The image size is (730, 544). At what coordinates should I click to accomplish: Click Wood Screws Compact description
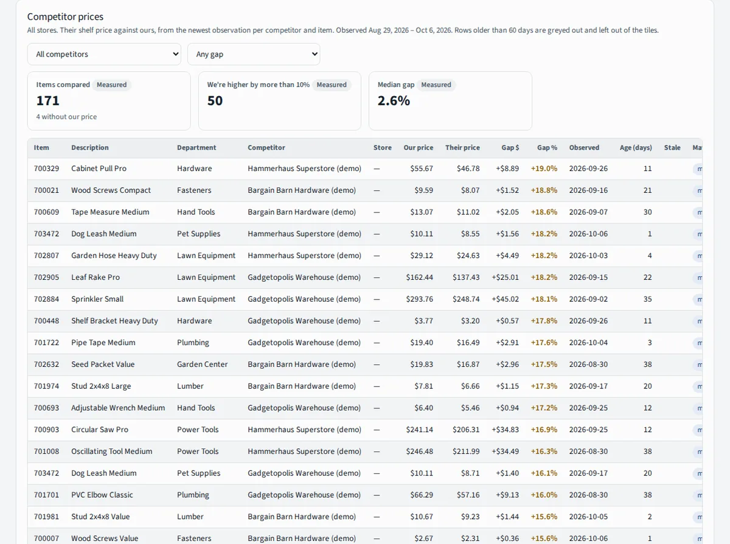click(x=111, y=190)
